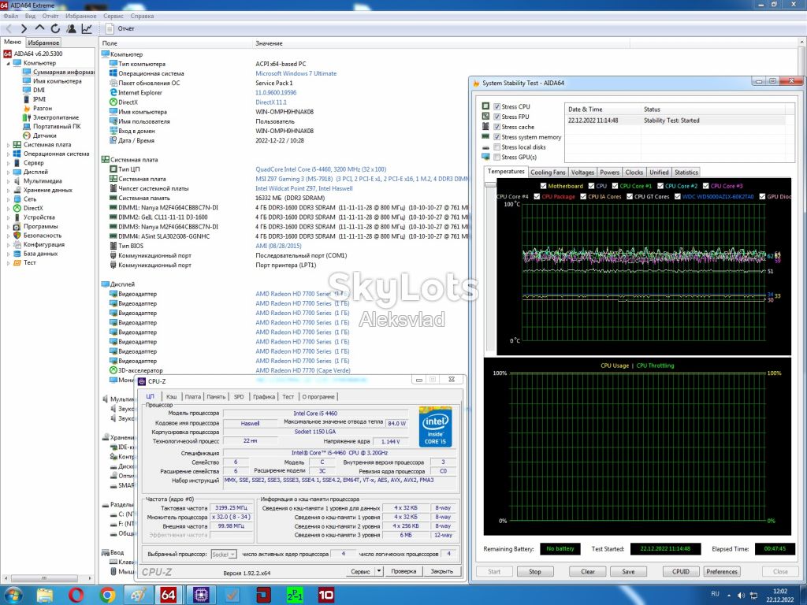
Task: Click the refresh icon in AIDA64 toolbar
Action: point(55,29)
